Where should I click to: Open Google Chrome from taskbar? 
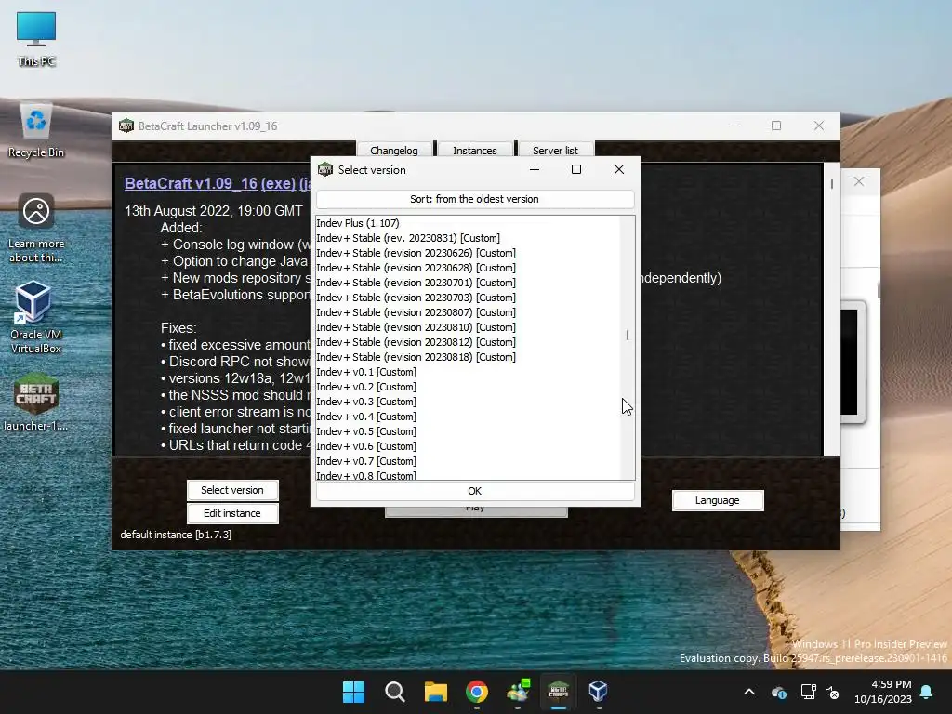click(477, 692)
